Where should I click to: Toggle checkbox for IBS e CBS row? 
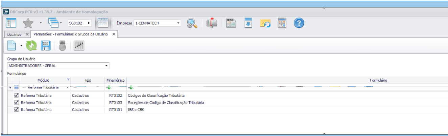pos(16,110)
